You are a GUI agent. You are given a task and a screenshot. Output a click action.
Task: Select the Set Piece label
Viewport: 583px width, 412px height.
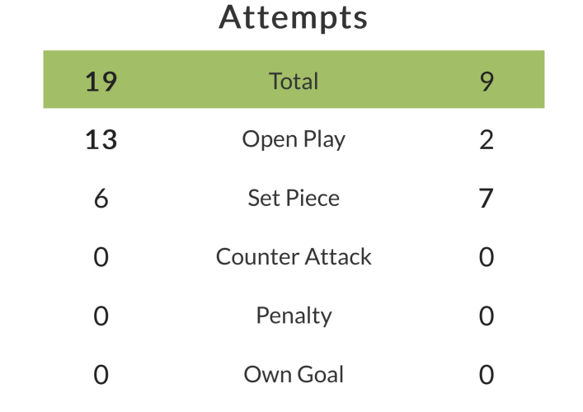pyautogui.click(x=294, y=198)
